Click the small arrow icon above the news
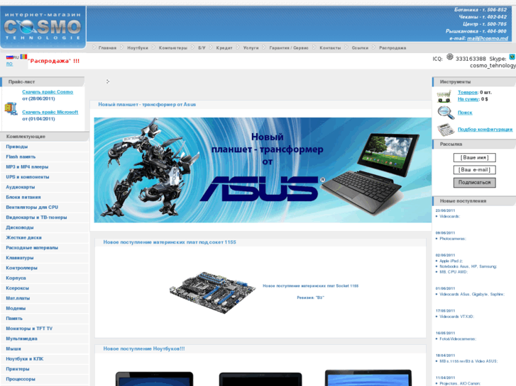Image resolution: width=516 pixels, height=386 pixels. pos(108,81)
